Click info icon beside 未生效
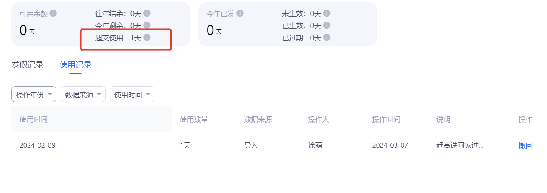 click(x=327, y=13)
